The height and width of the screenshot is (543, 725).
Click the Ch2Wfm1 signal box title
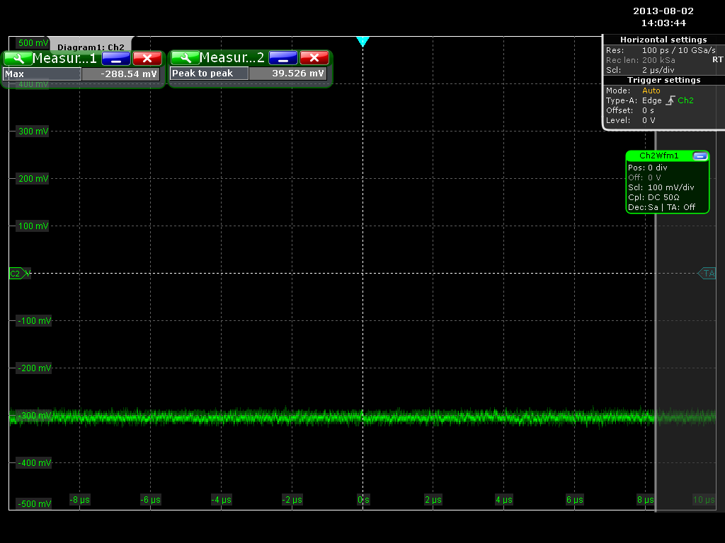658,156
